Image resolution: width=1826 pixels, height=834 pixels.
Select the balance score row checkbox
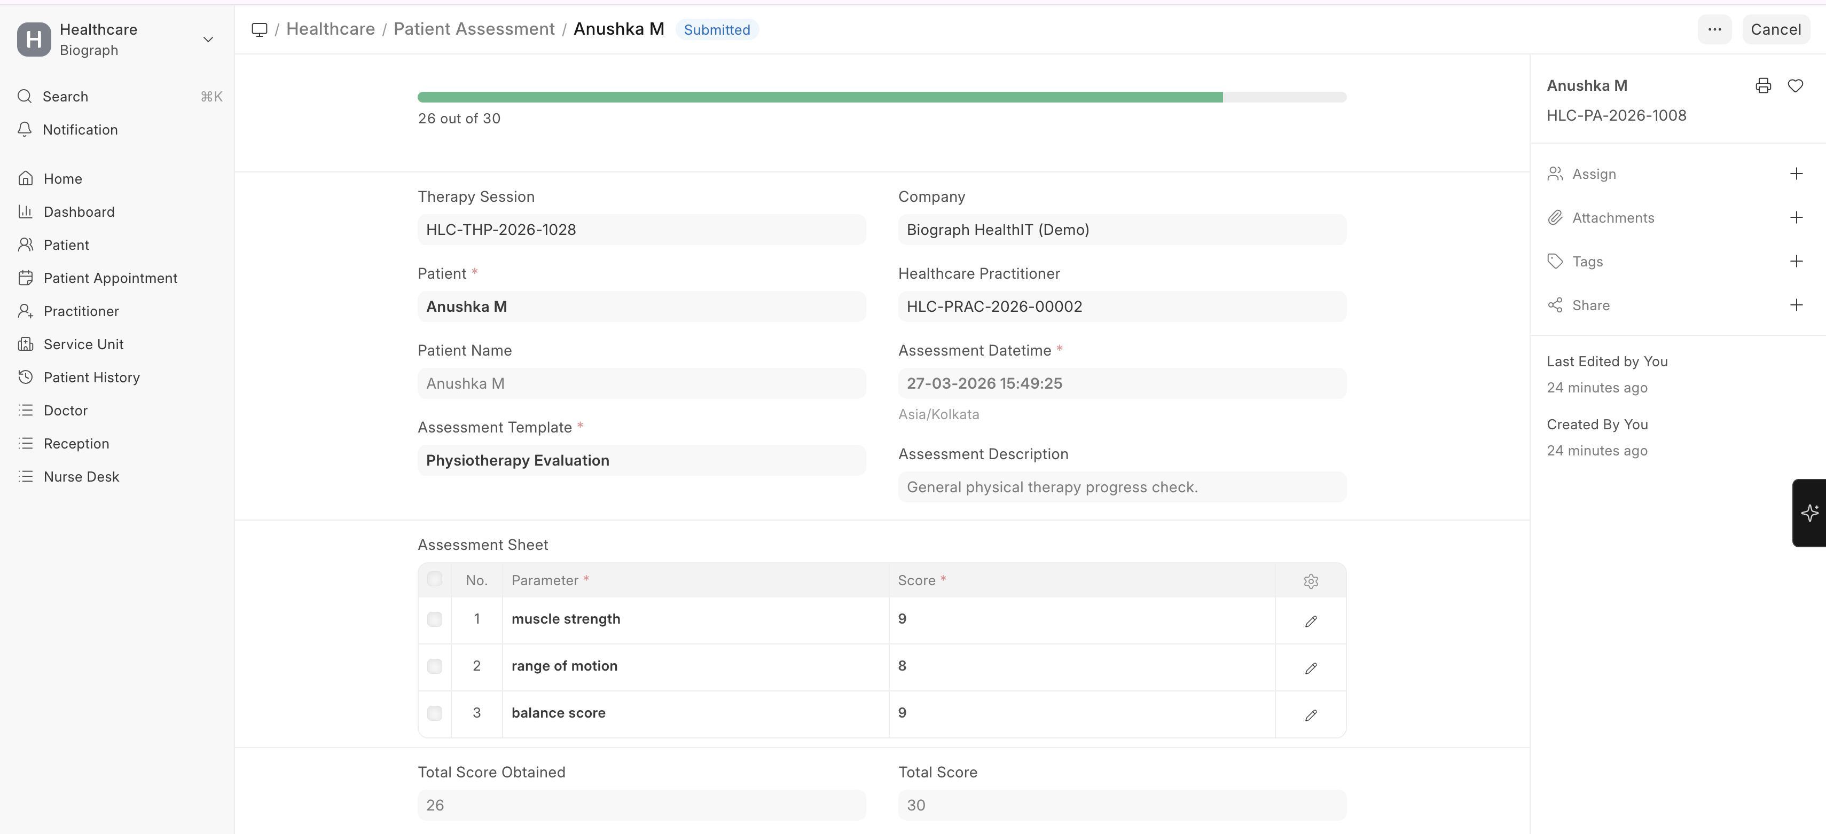click(x=435, y=713)
